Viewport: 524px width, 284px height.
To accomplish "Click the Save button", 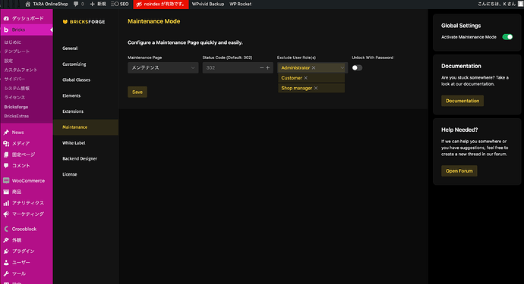I will coord(137,92).
